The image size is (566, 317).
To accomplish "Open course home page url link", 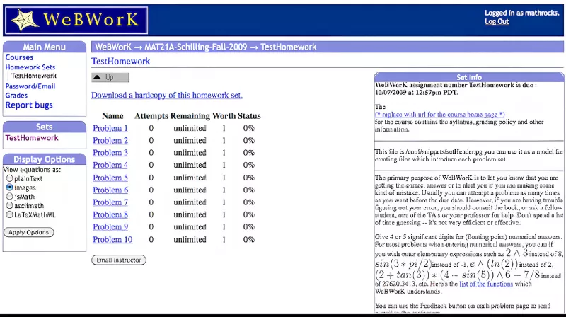I will coord(439,115).
